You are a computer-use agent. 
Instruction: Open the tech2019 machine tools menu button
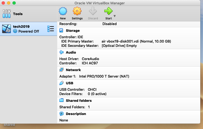51,29
